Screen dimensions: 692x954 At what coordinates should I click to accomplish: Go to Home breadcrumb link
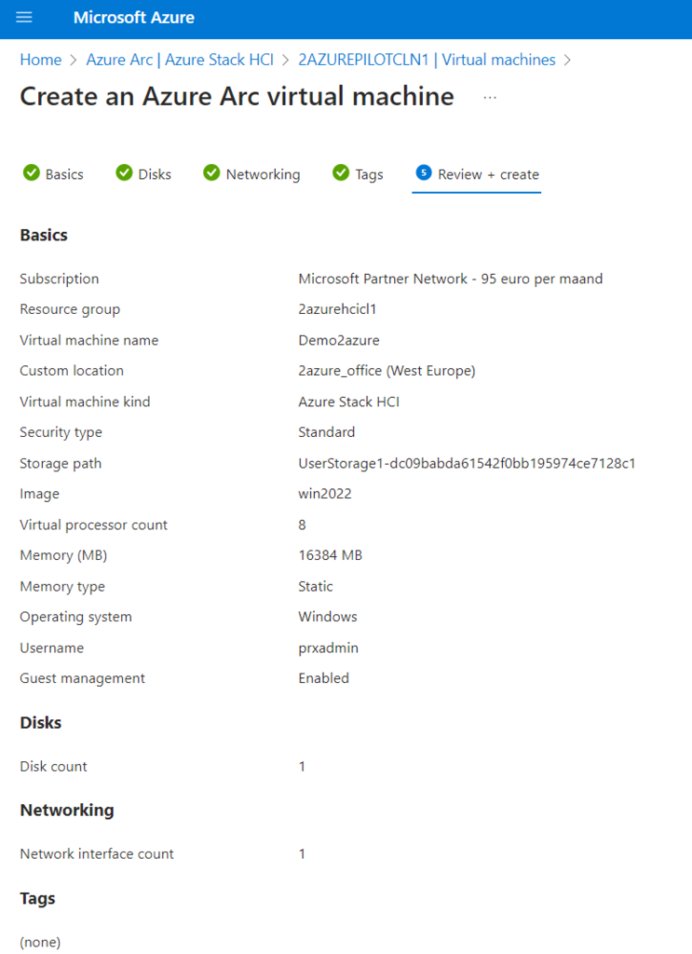41,60
